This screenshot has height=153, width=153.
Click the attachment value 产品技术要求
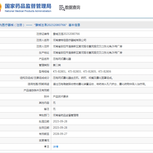point(61,97)
